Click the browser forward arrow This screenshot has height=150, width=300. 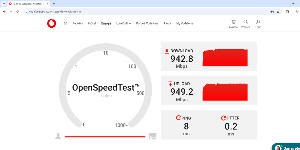pos(11,11)
